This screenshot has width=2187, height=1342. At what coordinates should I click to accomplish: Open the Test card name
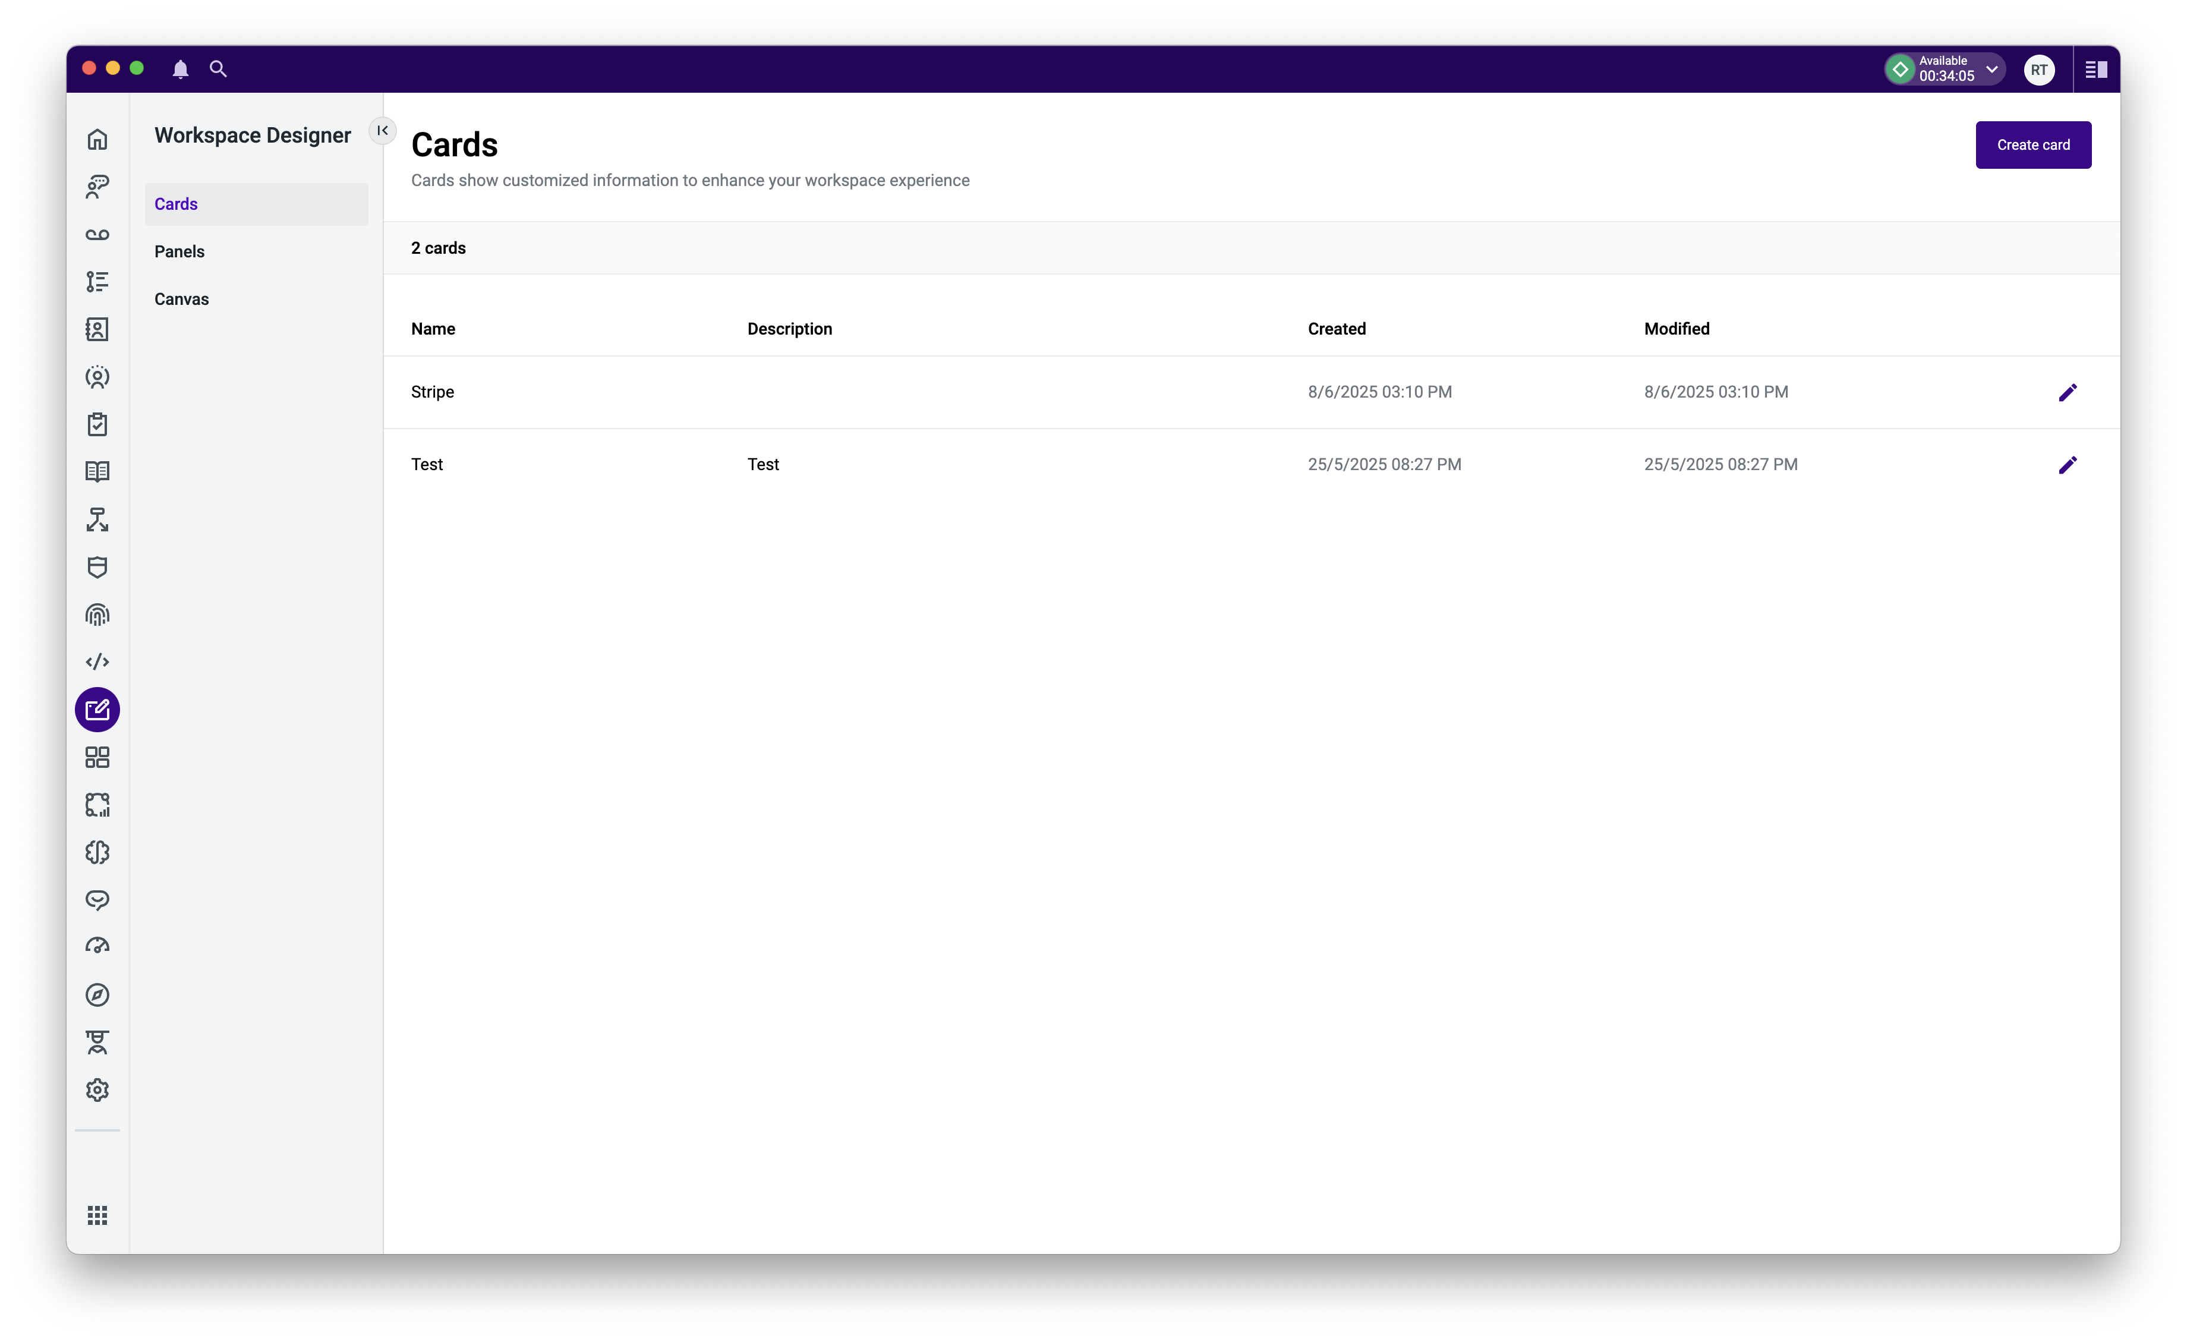pyautogui.click(x=427, y=465)
